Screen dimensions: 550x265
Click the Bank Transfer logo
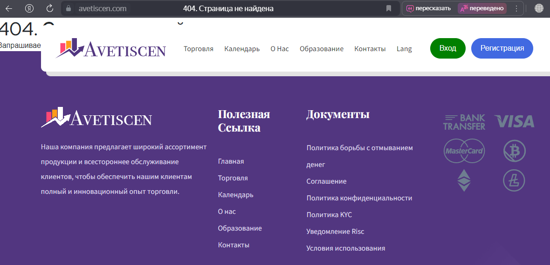pos(464,122)
